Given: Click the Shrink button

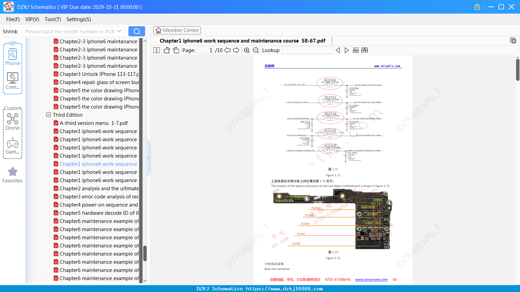Looking at the screenshot, I should point(10,31).
